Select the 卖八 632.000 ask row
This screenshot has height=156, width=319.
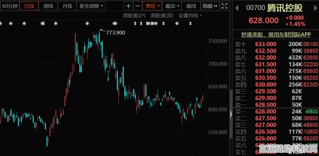[276, 58]
